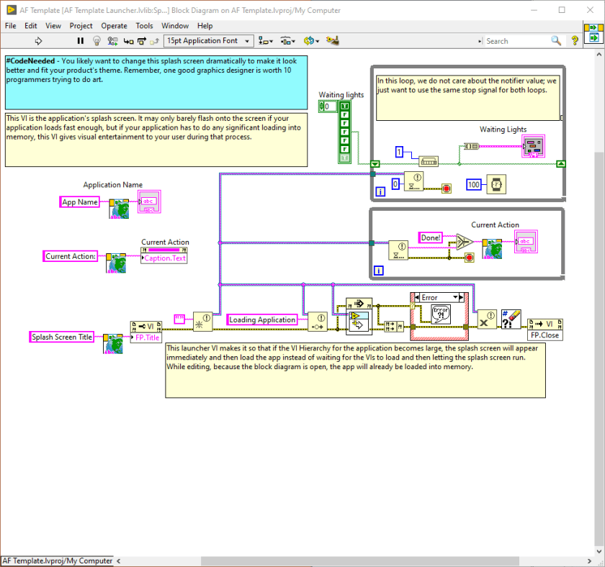Screen dimensions: 605x567
Task: Toggle Highlight Execution light bulb
Action: [x=97, y=41]
